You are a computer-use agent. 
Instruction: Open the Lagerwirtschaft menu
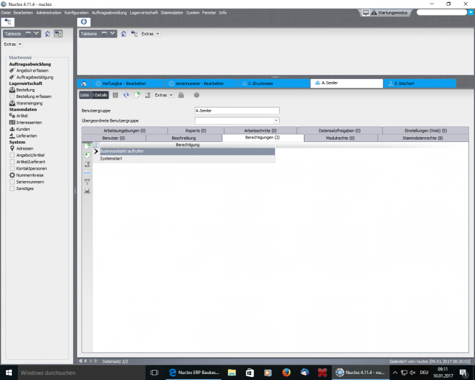[x=144, y=12]
